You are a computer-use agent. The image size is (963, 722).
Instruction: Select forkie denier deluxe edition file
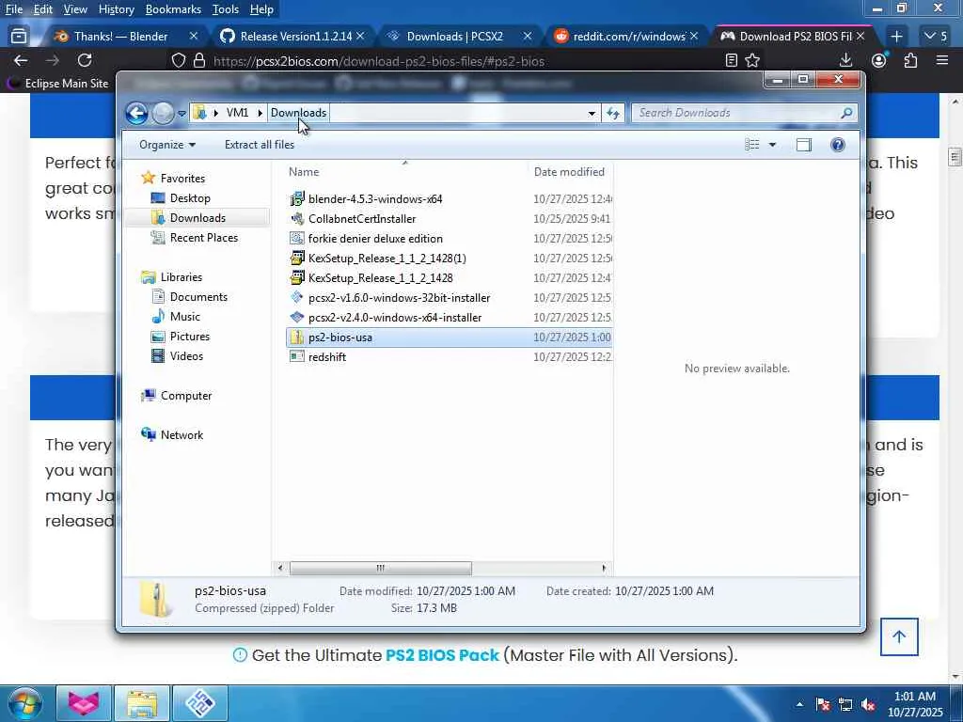(x=375, y=238)
